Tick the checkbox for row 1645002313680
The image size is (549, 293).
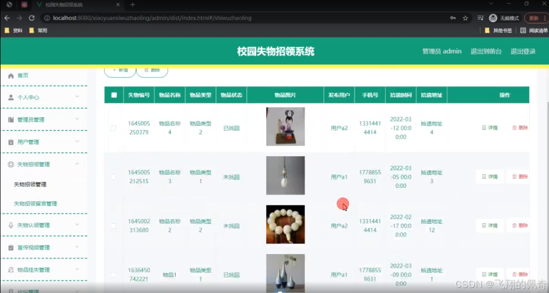click(x=113, y=226)
